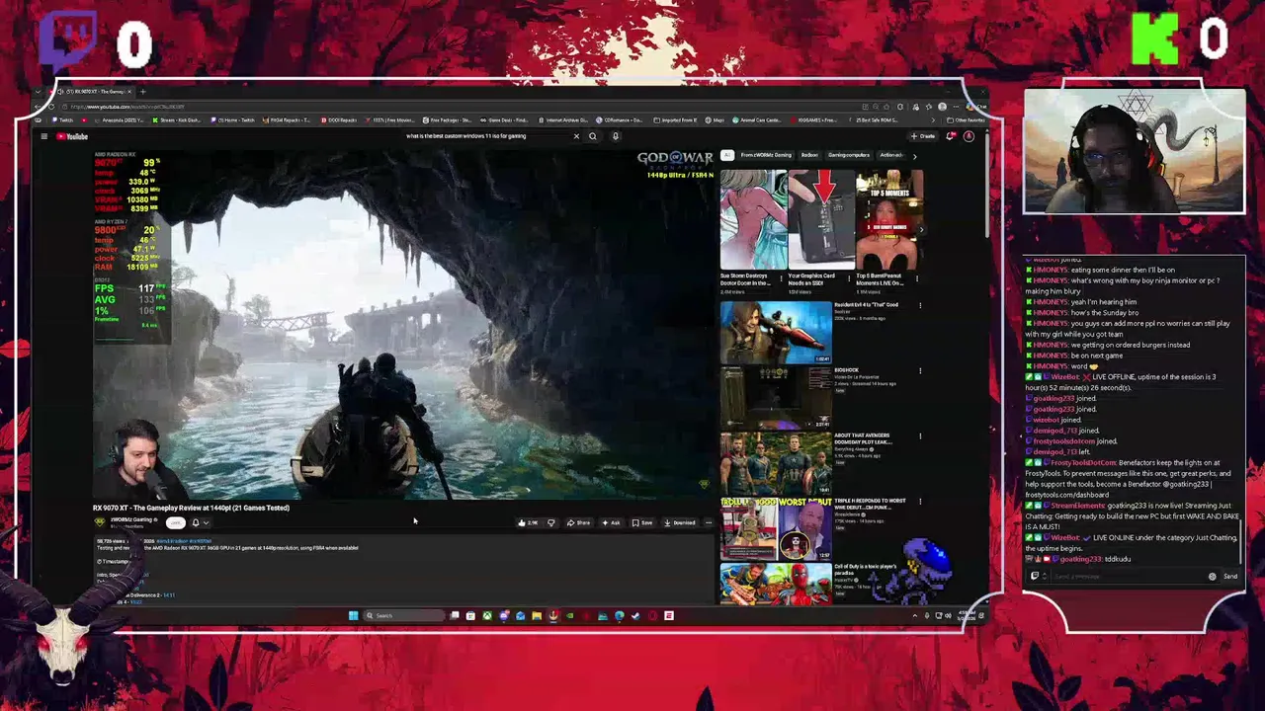This screenshot has height=711, width=1265.
Task: Click the Join button
Action: click(176, 522)
